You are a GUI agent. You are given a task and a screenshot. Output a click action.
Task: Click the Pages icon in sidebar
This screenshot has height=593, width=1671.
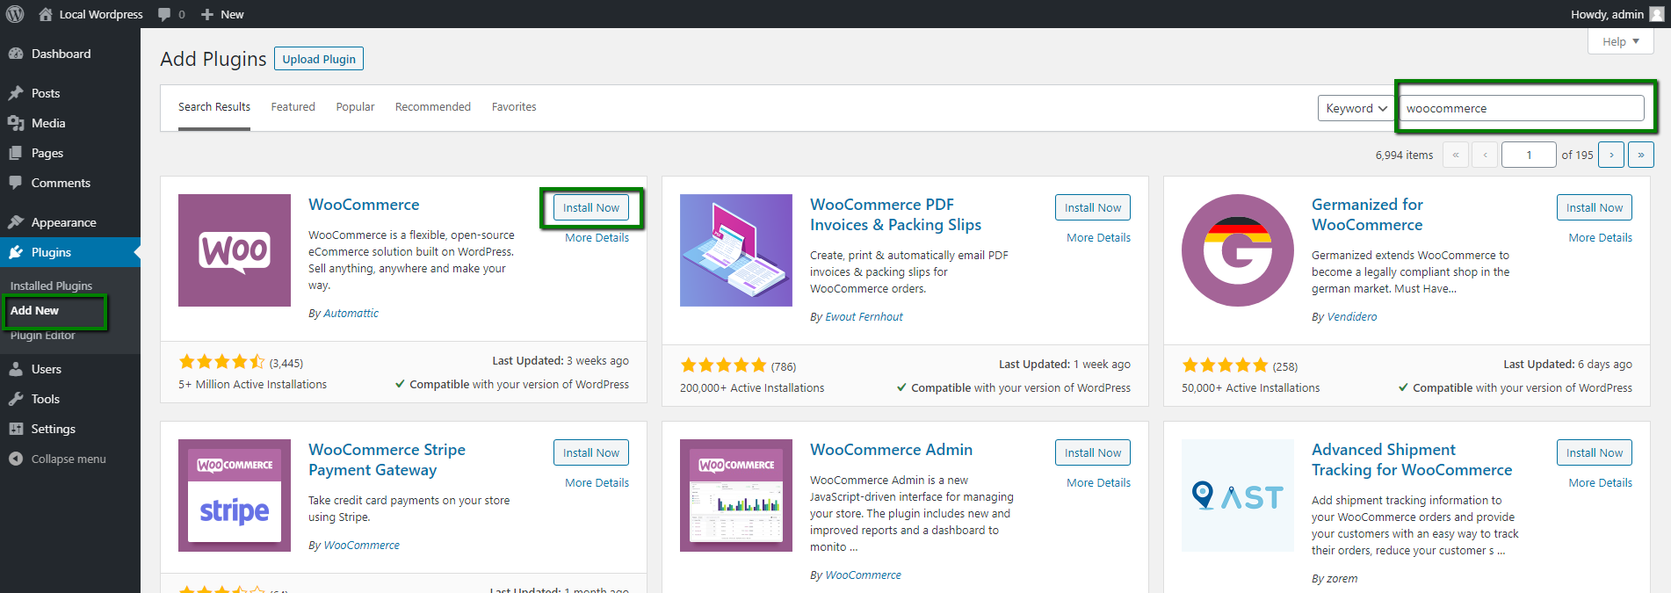[x=16, y=153]
